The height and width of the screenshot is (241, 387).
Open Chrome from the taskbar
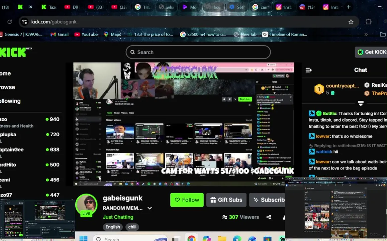[191, 238]
